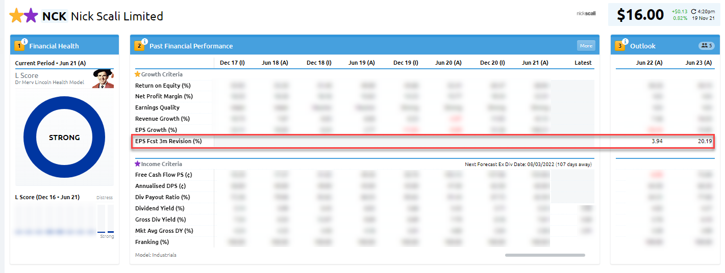The height and width of the screenshot is (273, 725).
Task: Select the Jun 19 (A) column header
Action: [x=362, y=63]
